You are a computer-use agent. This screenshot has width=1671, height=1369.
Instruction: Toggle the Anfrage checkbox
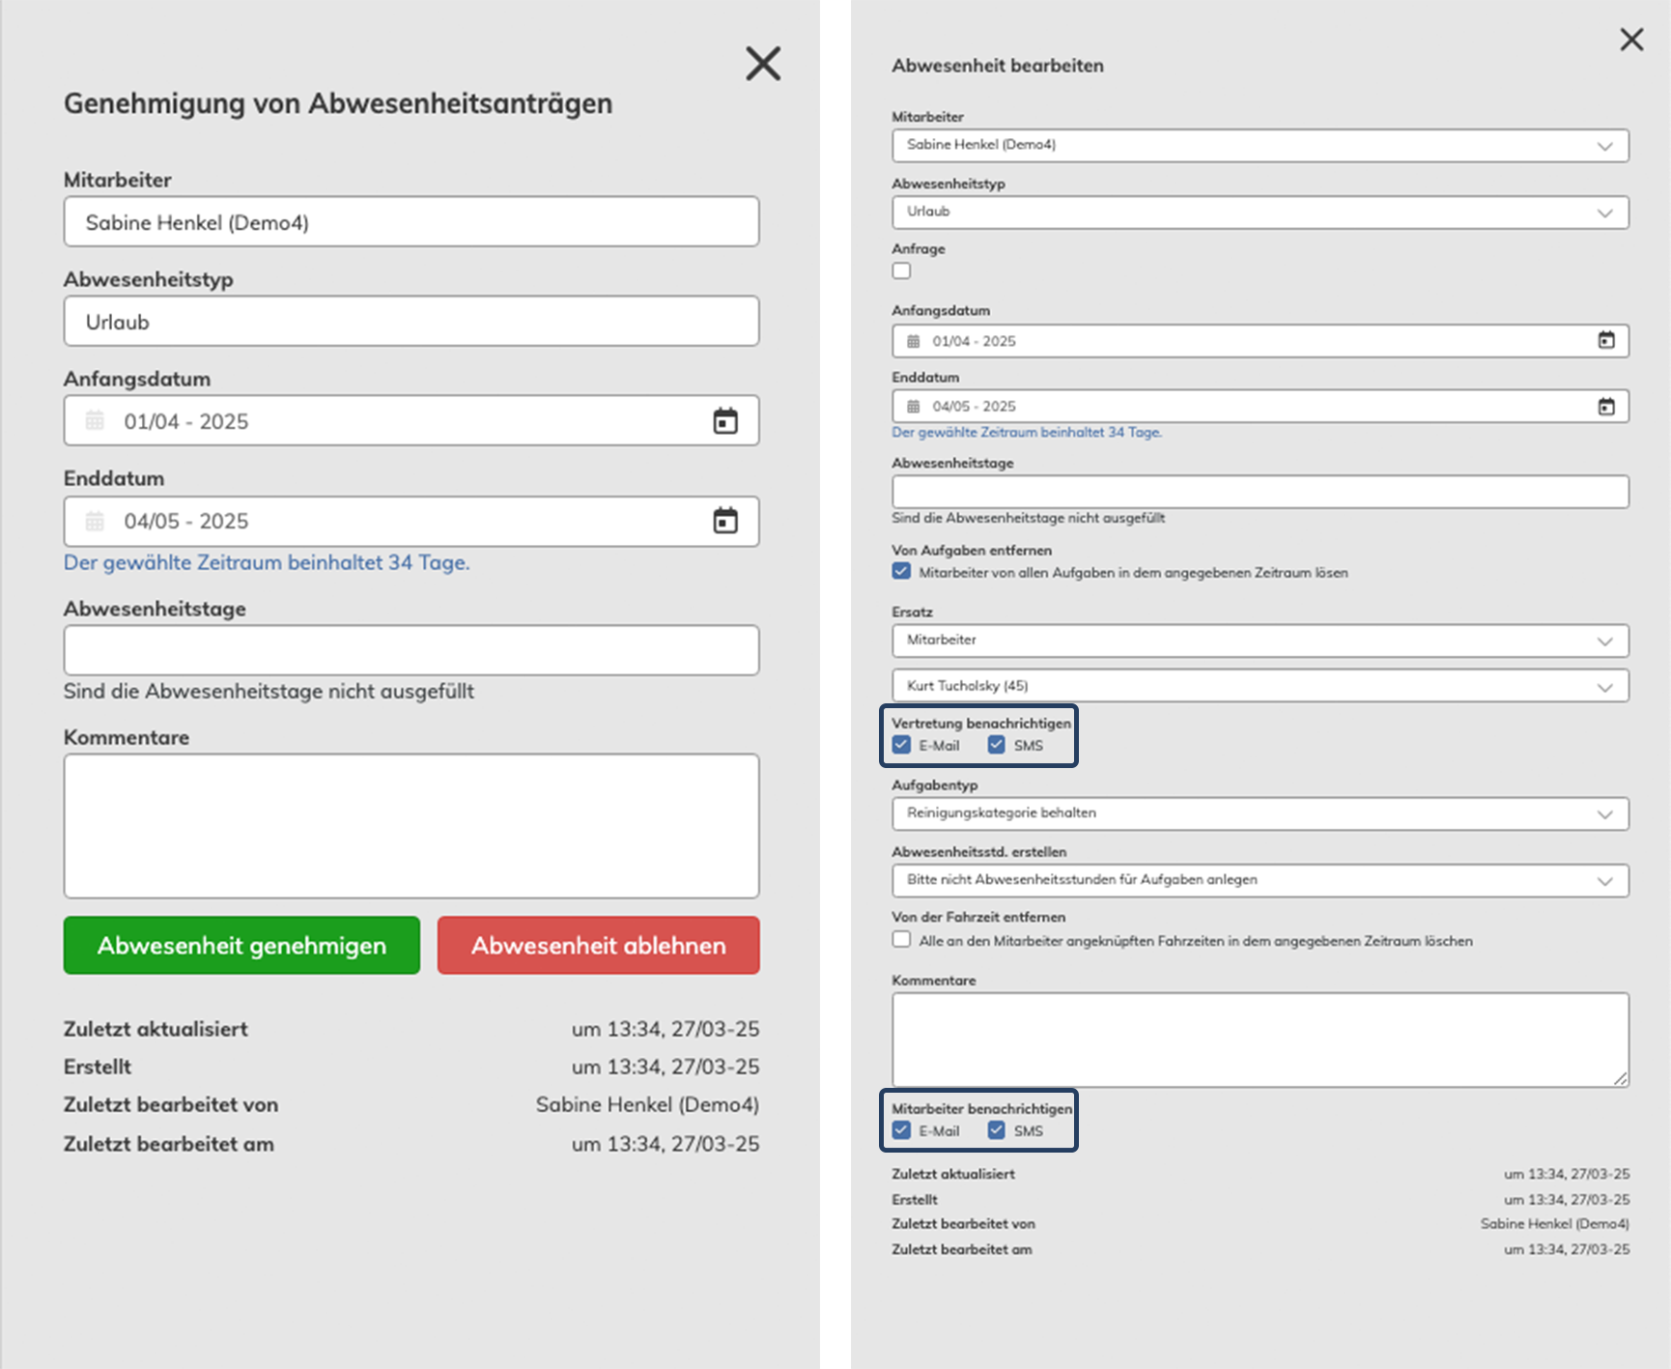click(901, 271)
